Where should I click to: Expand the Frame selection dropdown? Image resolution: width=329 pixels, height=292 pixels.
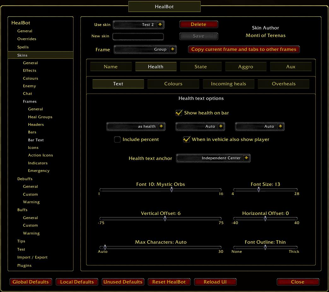172,49
